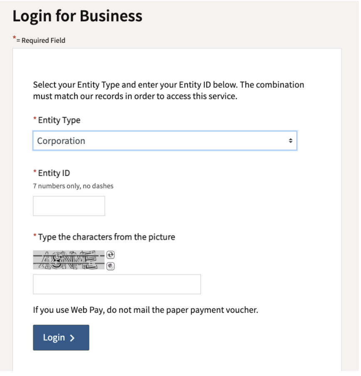Click the 'Login for Business' heading
The height and width of the screenshot is (376, 361).
click(78, 16)
